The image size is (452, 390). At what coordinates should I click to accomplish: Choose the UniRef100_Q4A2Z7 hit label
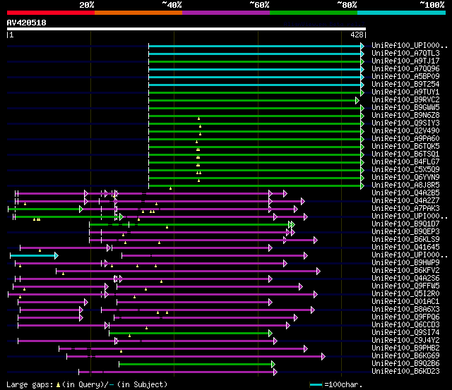(x=405, y=201)
